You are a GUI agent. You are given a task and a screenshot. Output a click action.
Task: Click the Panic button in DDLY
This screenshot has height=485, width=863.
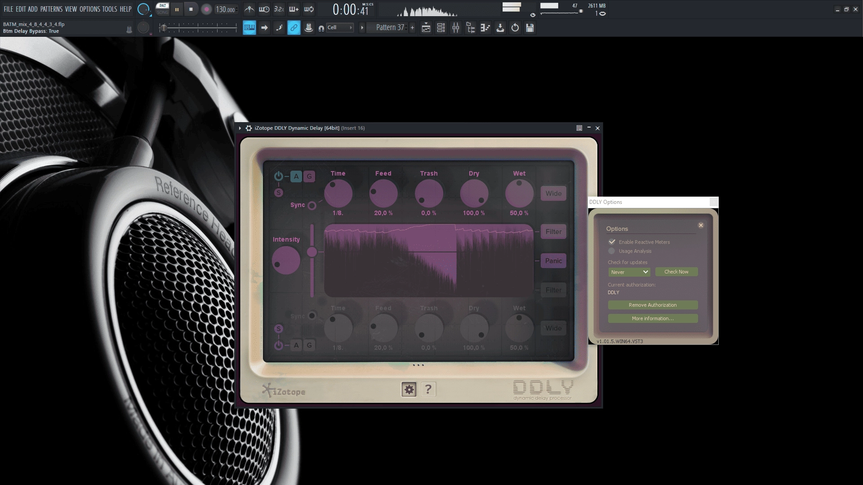tap(553, 261)
